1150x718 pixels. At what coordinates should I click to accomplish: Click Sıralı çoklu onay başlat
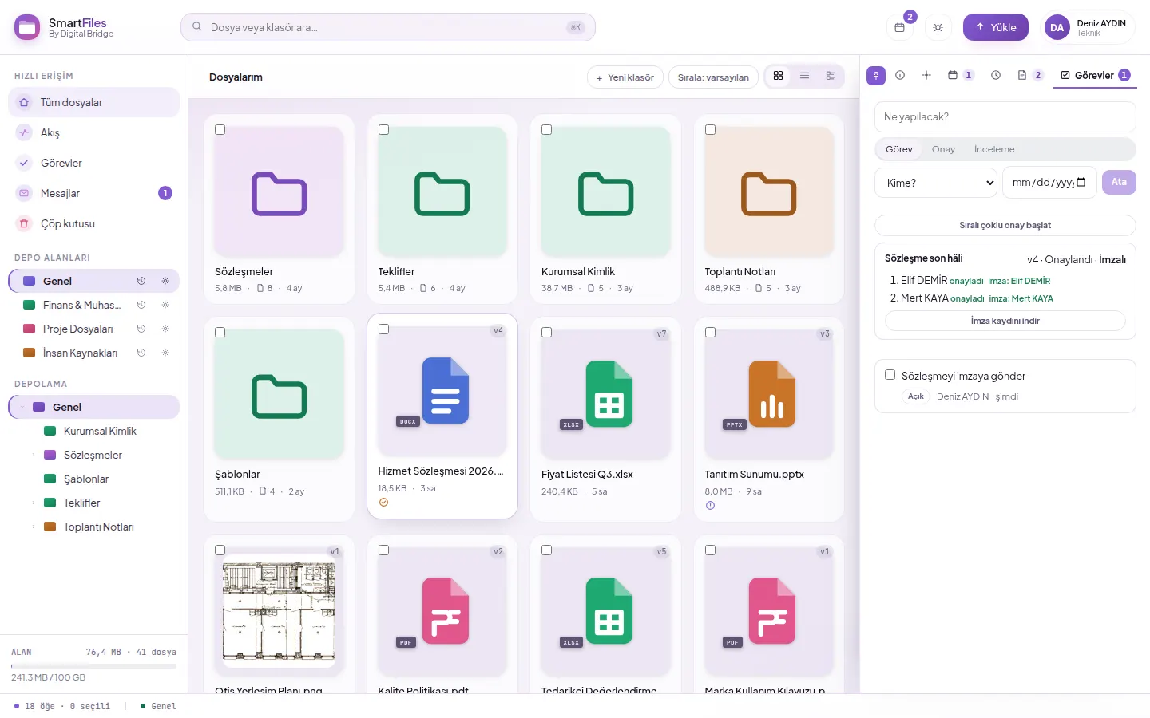pyautogui.click(x=1005, y=225)
